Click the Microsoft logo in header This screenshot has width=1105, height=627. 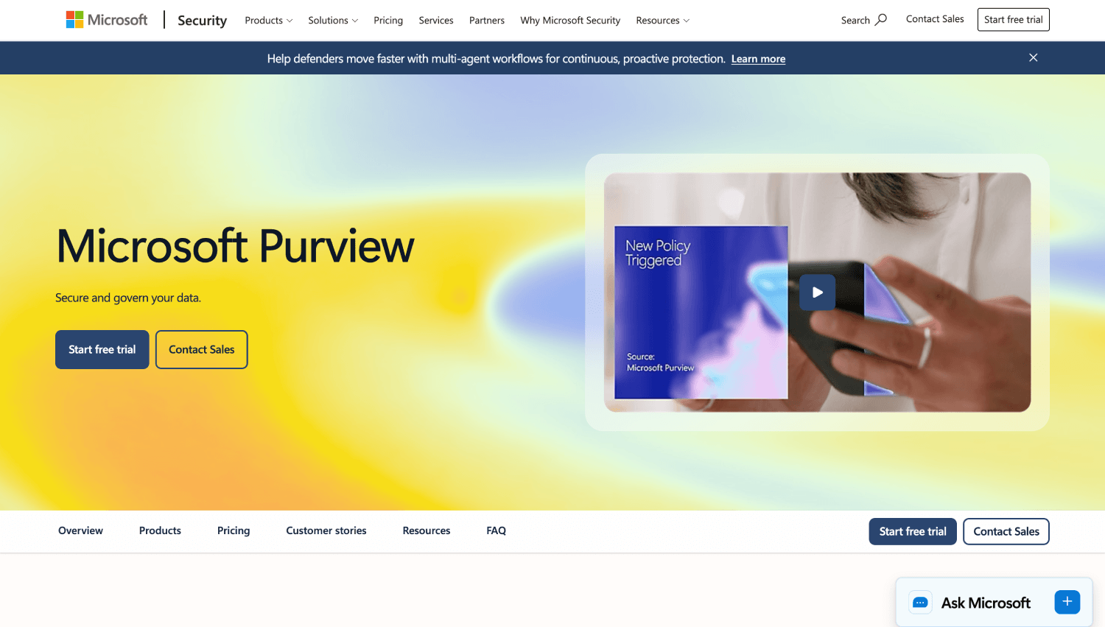coord(107,20)
